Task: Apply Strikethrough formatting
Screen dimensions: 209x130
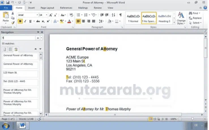Action: [x=38, y=21]
